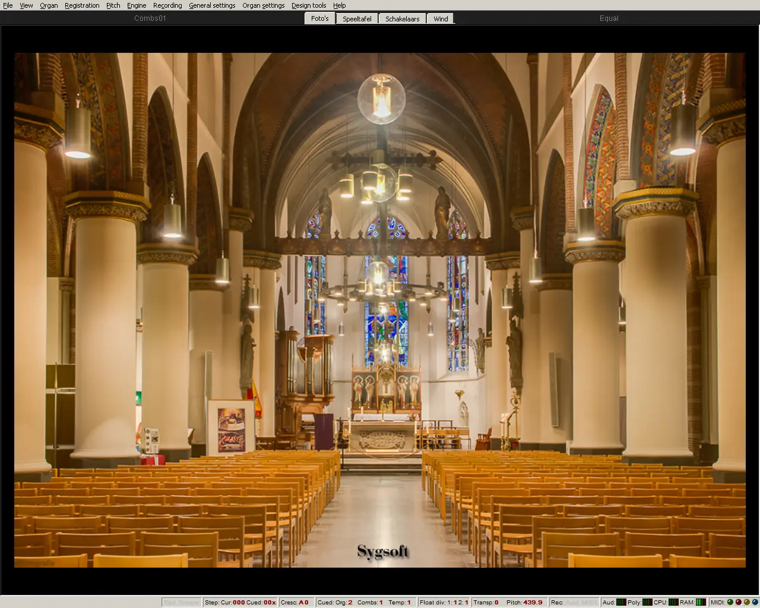Image resolution: width=760 pixels, height=608 pixels.
Task: Open the Organ settings menu
Action: pos(263,5)
